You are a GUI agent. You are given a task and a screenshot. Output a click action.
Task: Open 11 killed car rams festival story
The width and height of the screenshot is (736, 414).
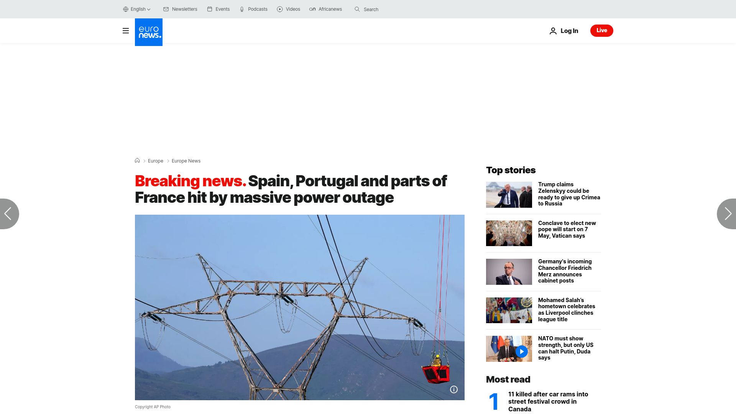pyautogui.click(x=548, y=401)
